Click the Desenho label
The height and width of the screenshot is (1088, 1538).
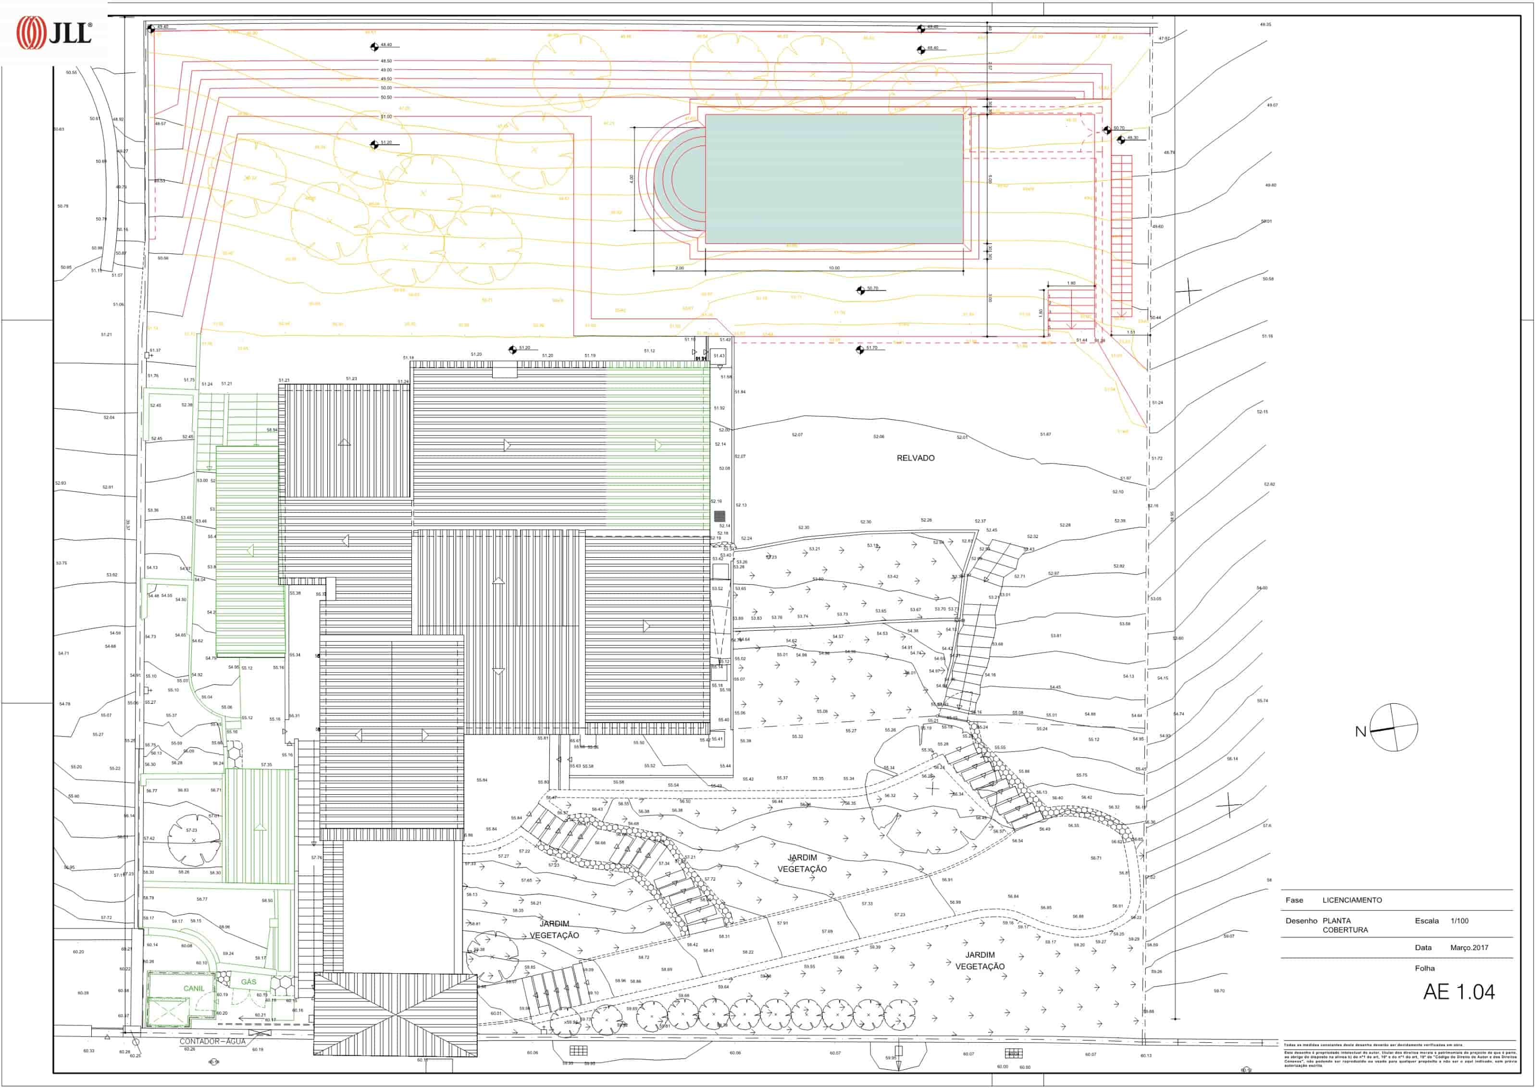click(1301, 921)
